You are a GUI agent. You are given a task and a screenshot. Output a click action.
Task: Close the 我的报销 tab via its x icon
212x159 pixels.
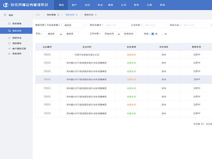click(x=58, y=15)
